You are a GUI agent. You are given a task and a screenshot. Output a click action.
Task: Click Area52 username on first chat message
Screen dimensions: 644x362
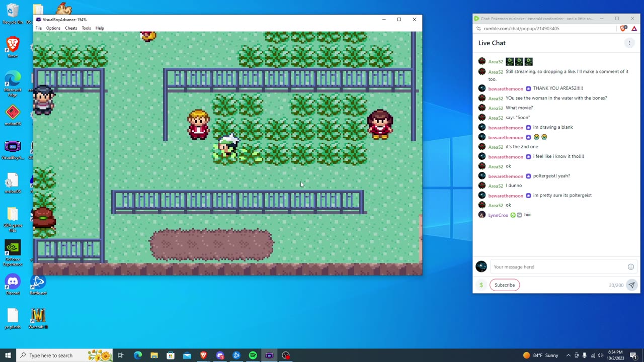pyautogui.click(x=496, y=62)
